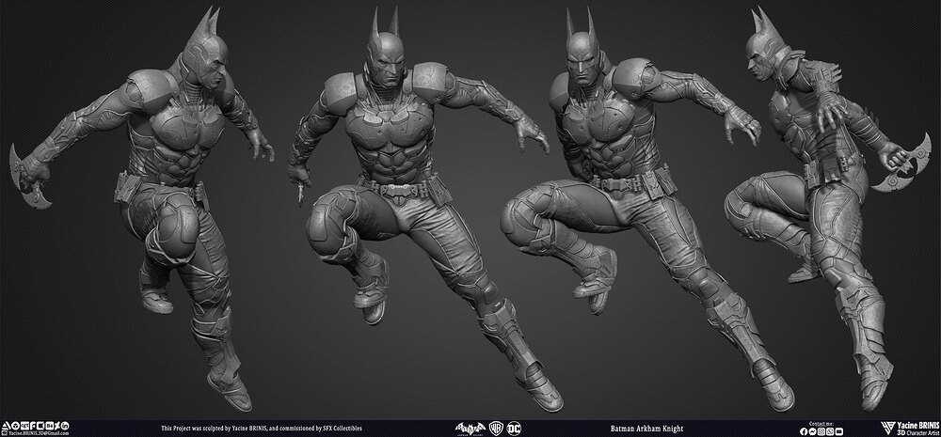This screenshot has height=437, width=941.
Task: Click the 'Batman Arkham Knight' title text
Action: 646,429
